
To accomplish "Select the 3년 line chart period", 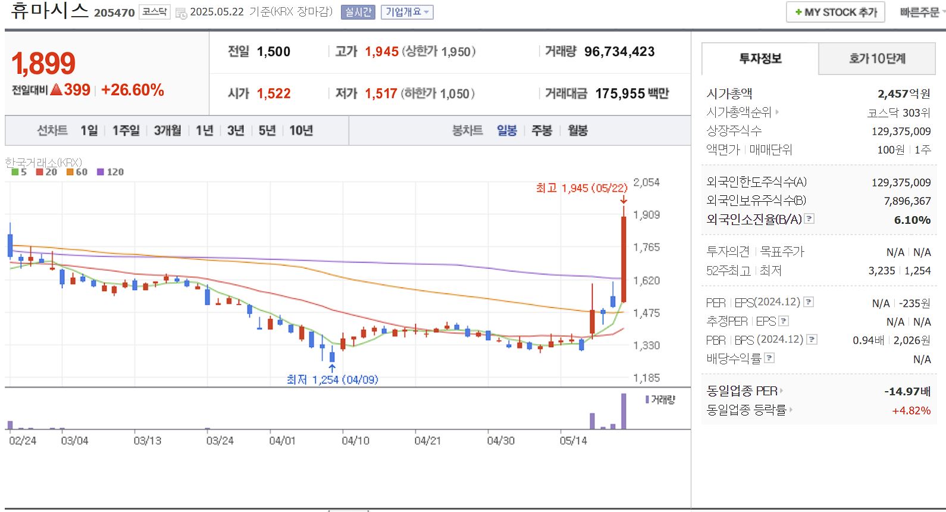I will click(236, 130).
